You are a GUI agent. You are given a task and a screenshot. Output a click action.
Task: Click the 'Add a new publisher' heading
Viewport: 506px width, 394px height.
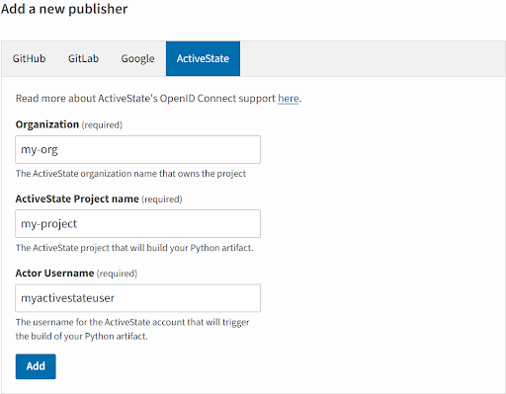pyautogui.click(x=64, y=9)
